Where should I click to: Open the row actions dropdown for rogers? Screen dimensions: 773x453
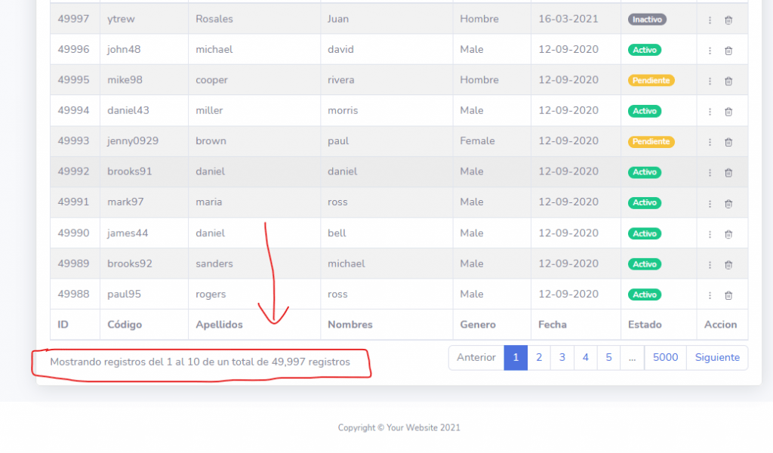[710, 294]
